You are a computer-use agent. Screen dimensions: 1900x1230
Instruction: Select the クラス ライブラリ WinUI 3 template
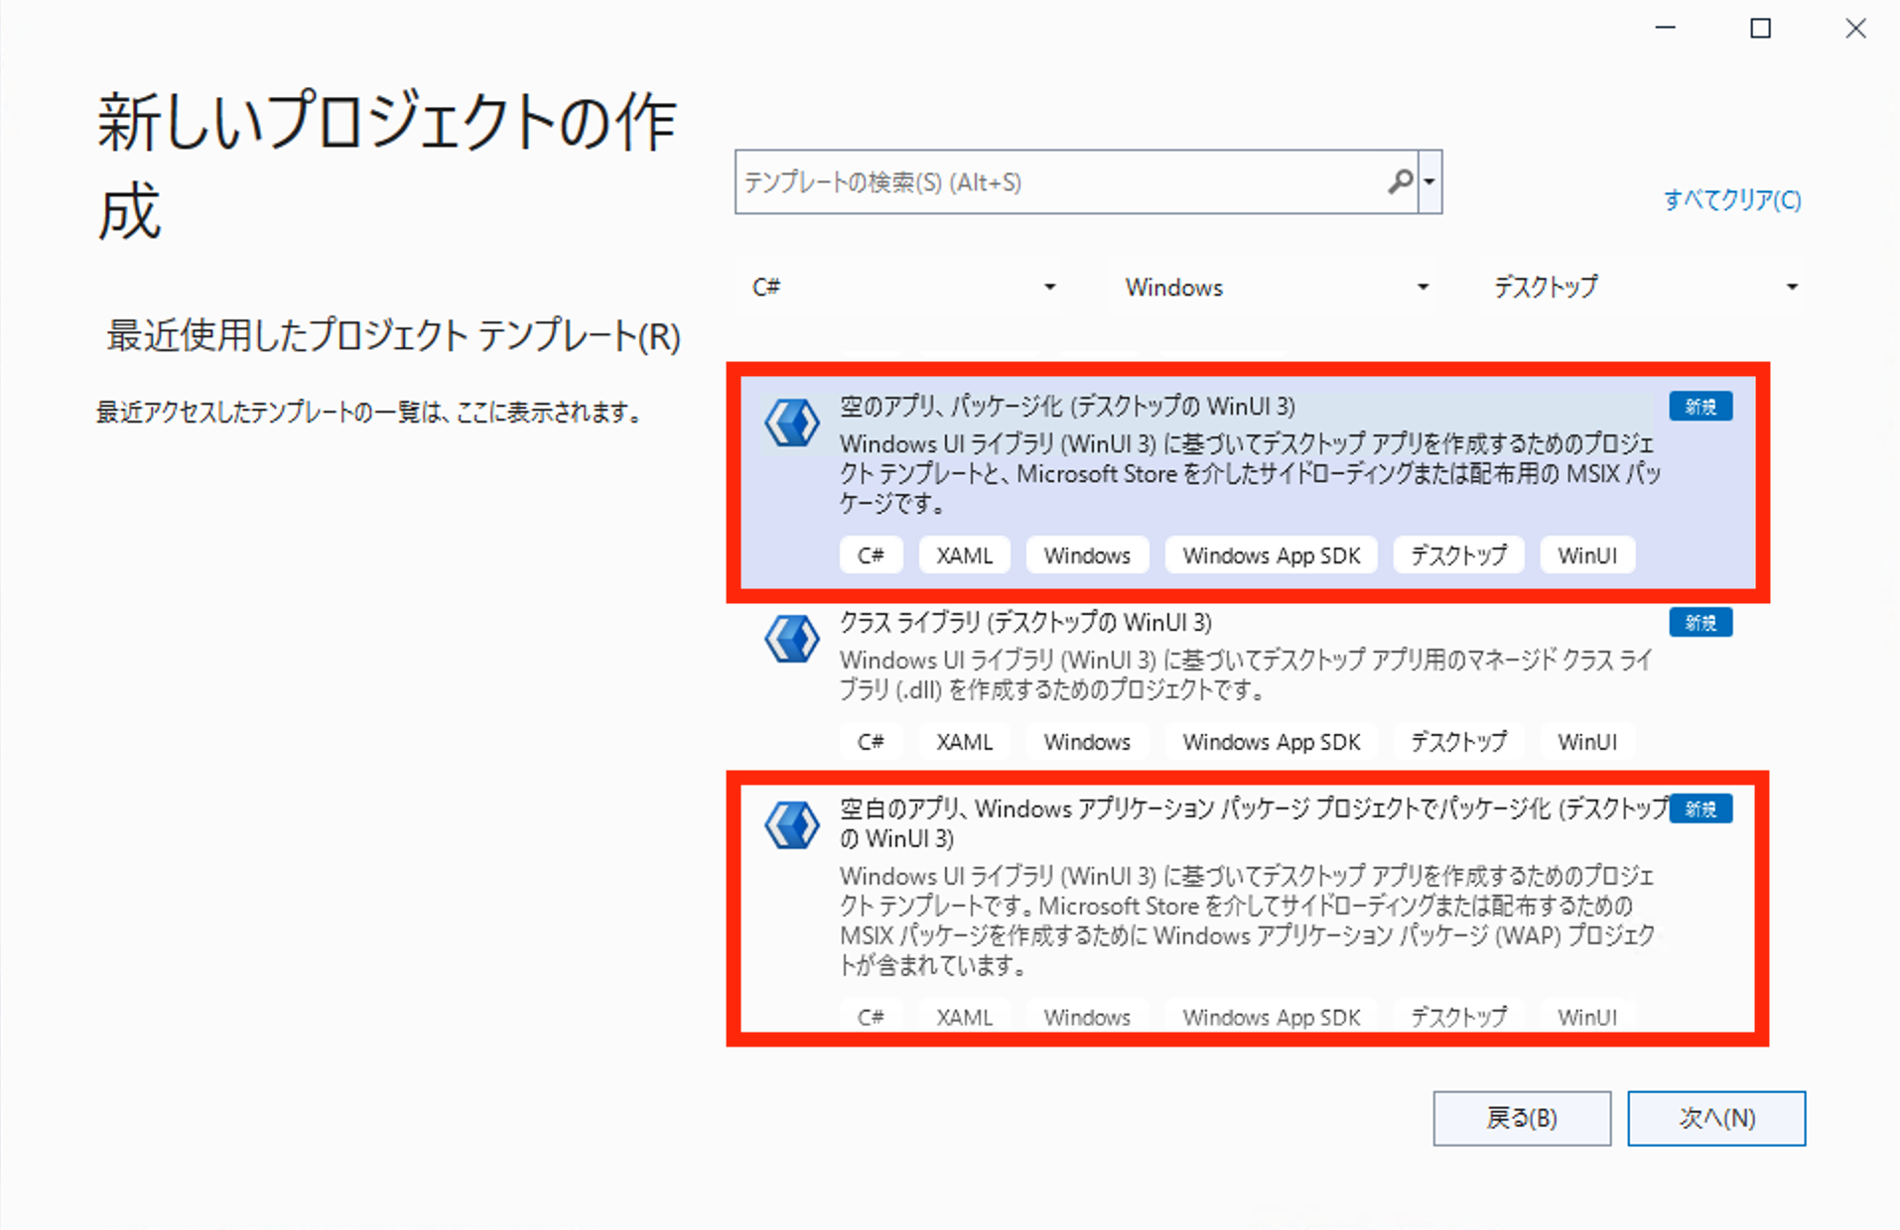[x=1025, y=623]
